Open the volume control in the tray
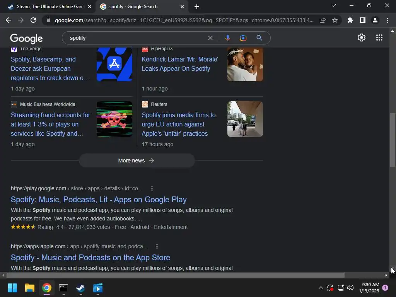 click(350, 288)
